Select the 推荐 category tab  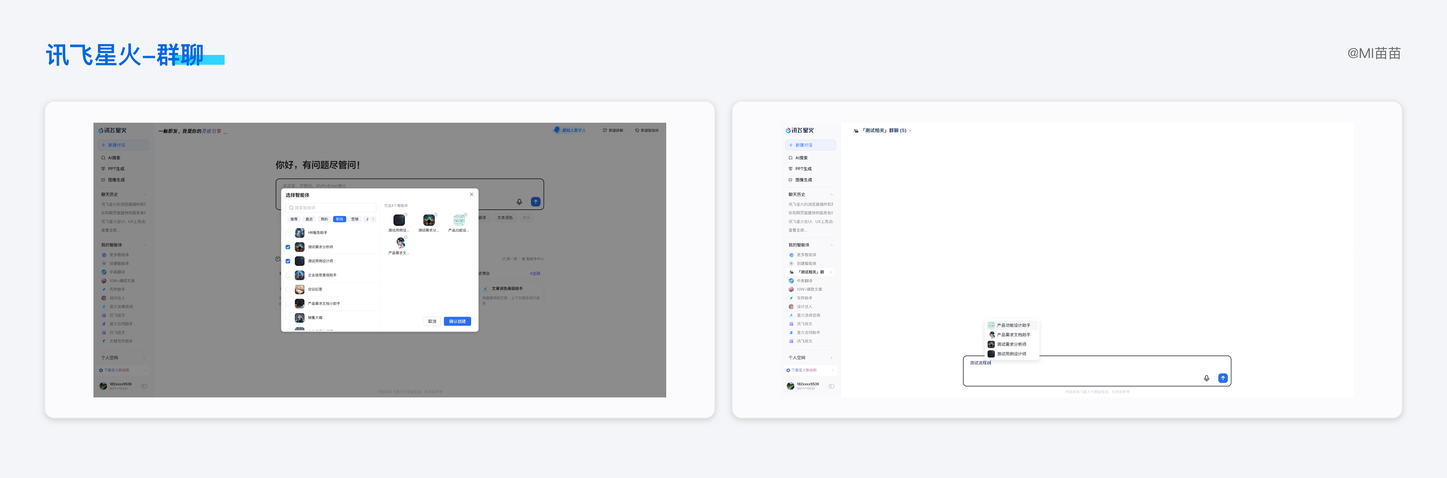[x=294, y=219]
